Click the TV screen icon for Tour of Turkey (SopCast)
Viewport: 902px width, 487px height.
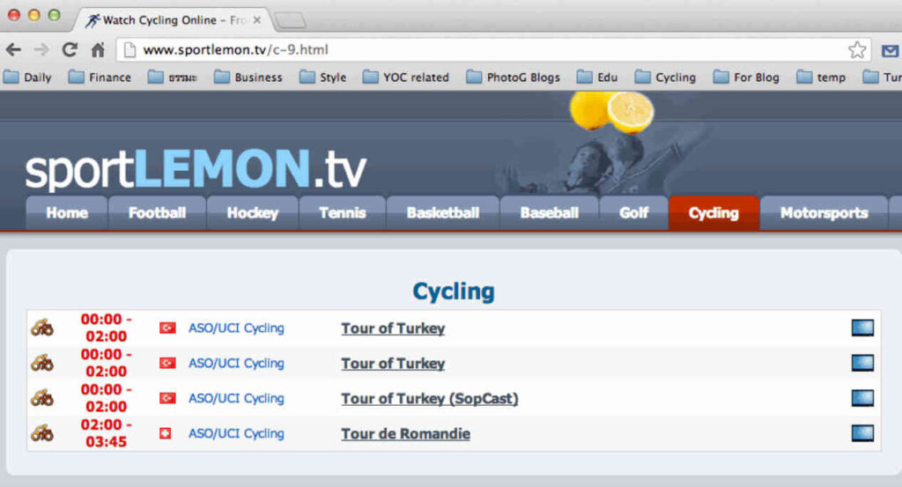pos(862,398)
